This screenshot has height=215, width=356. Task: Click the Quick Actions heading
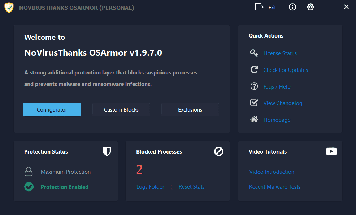point(266,36)
